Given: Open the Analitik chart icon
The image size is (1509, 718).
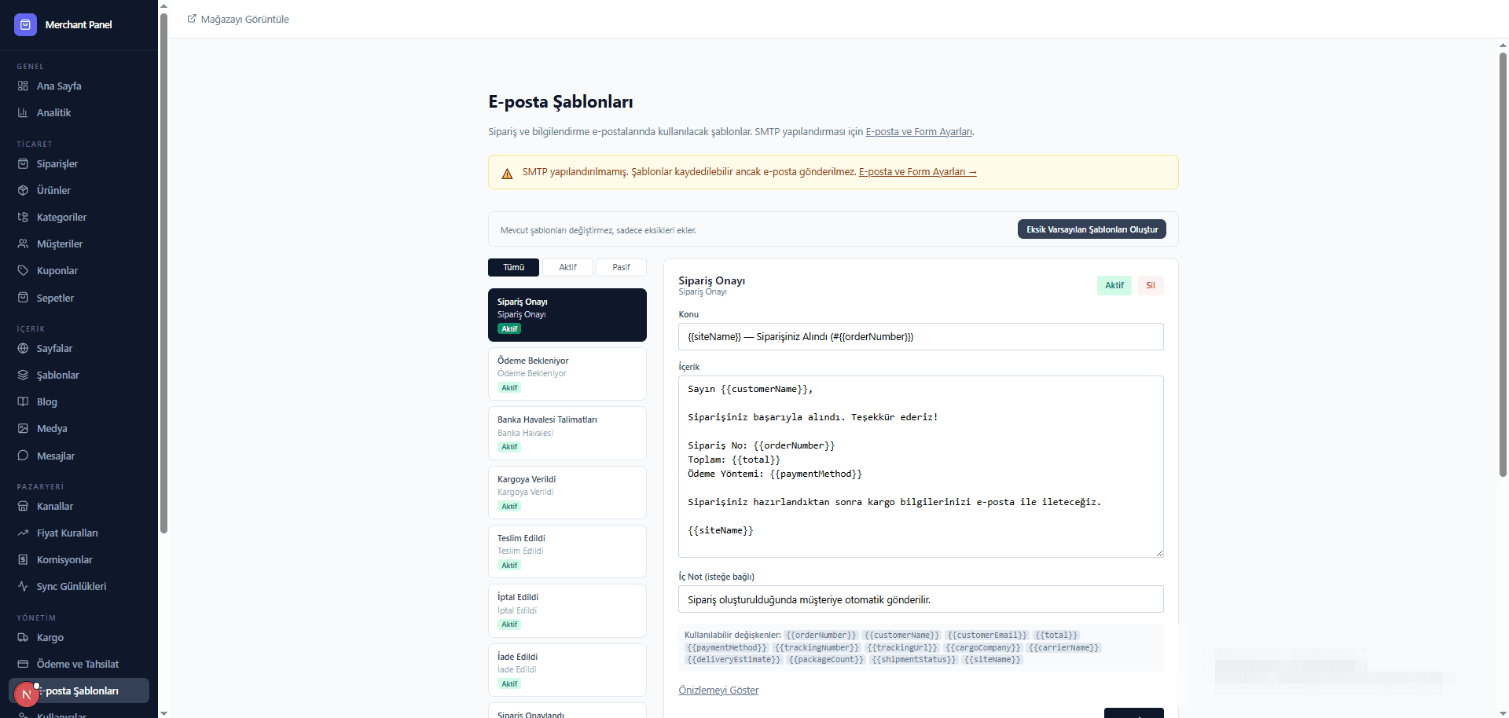Looking at the screenshot, I should click(23, 113).
